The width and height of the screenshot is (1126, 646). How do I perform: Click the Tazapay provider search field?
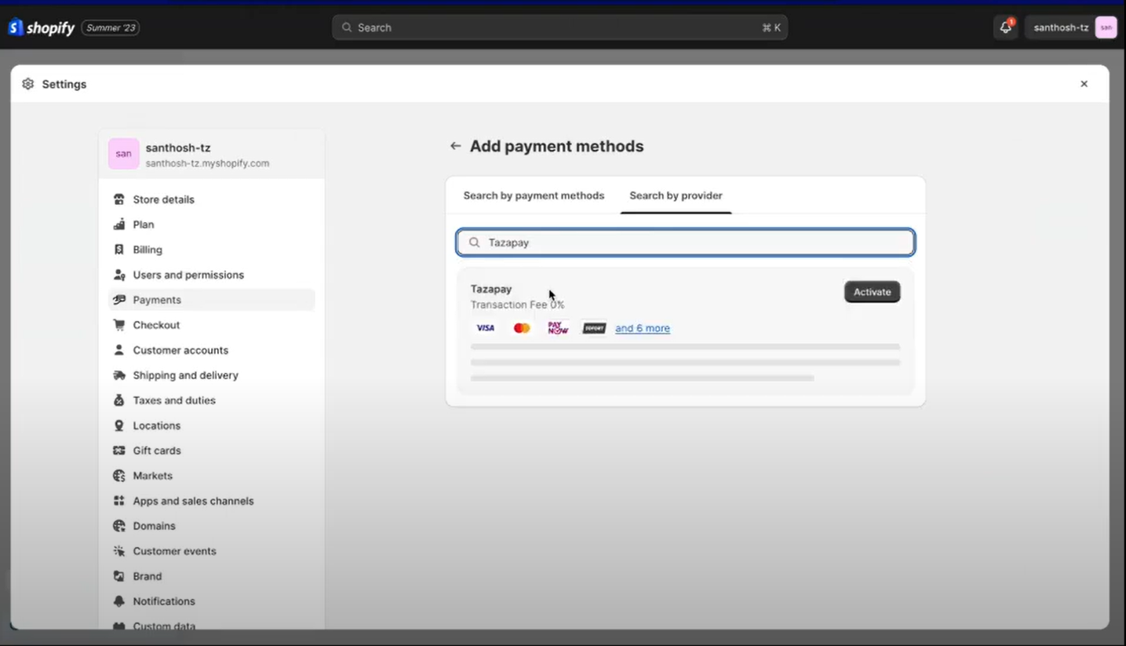pyautogui.click(x=685, y=243)
